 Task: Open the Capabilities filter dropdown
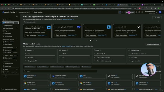tap(43, 67)
